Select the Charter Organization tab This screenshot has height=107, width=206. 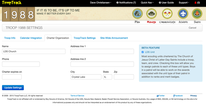point(58,38)
